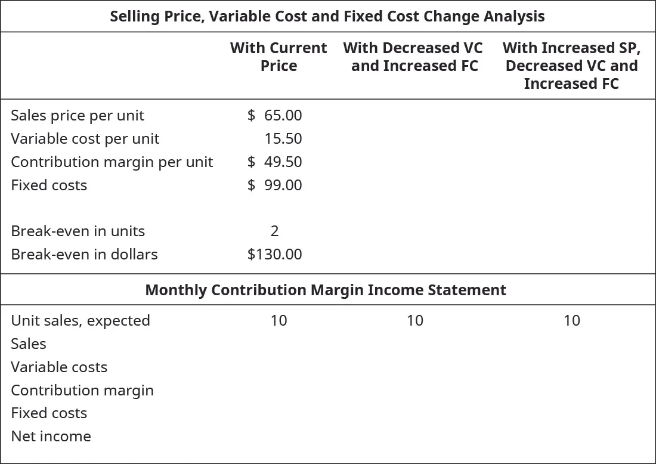The image size is (656, 464).
Task: Click the Unit sales, expected label
Action: click(x=81, y=320)
